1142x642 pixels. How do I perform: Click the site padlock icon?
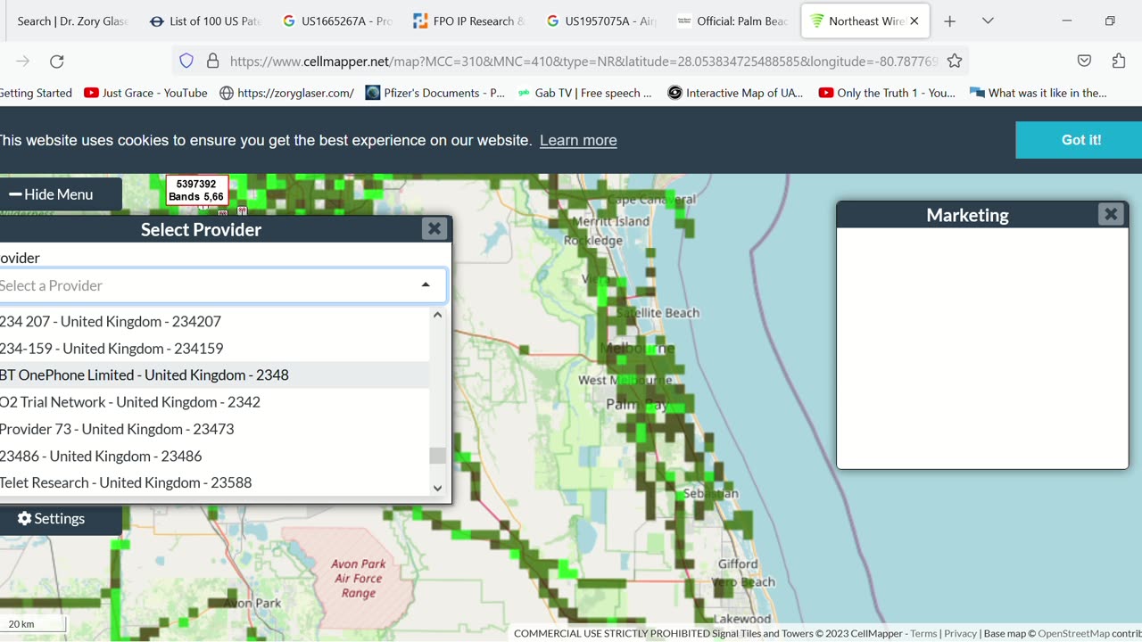coord(212,61)
